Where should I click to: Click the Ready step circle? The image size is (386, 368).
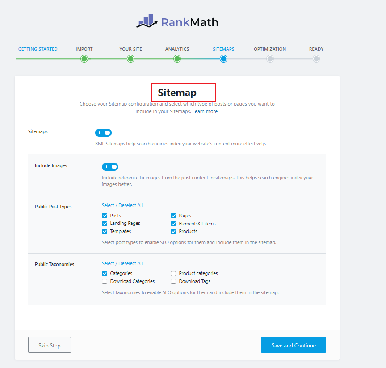316,59
